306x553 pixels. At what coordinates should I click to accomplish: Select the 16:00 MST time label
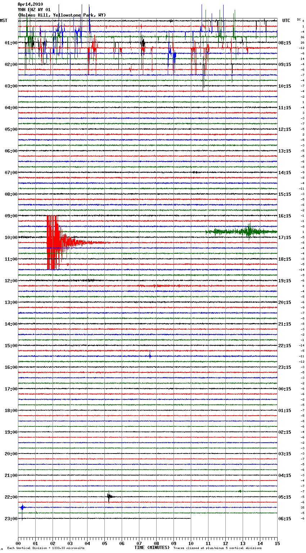click(11, 367)
